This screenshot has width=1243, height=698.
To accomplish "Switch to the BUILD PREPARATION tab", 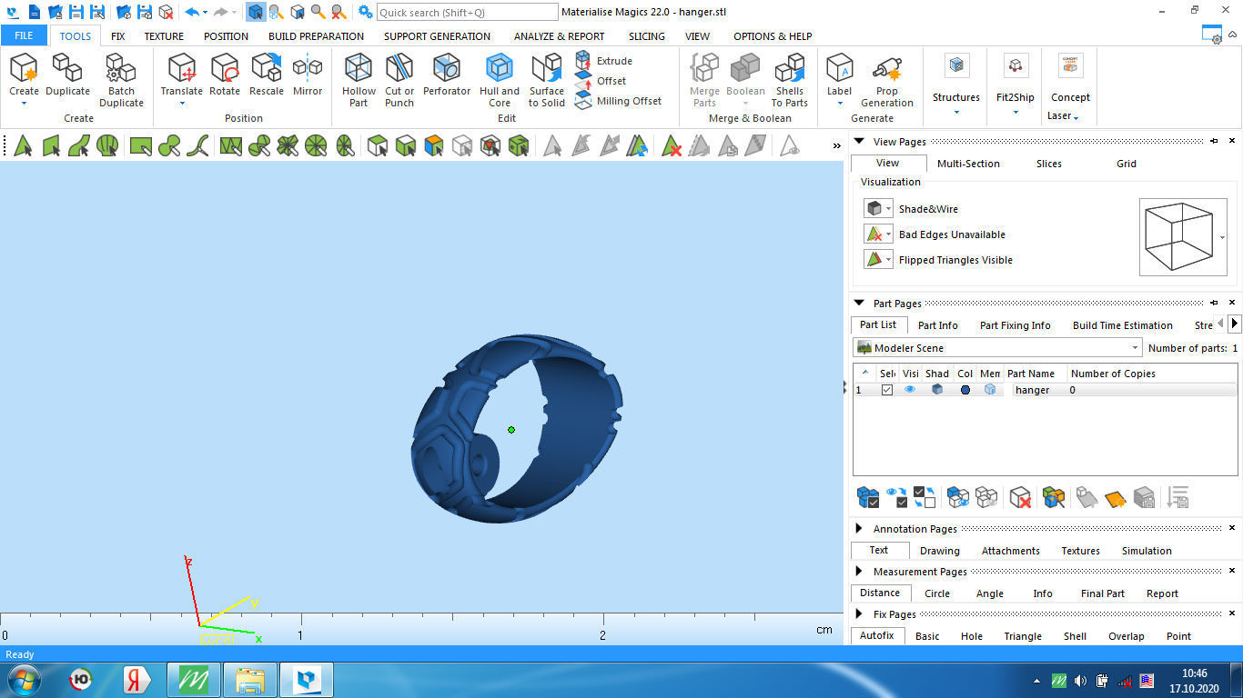I will point(316,36).
